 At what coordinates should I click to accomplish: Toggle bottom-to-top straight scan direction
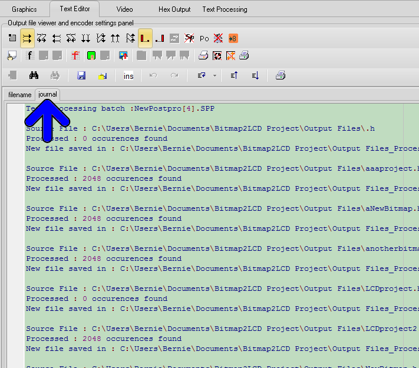tap(116, 38)
